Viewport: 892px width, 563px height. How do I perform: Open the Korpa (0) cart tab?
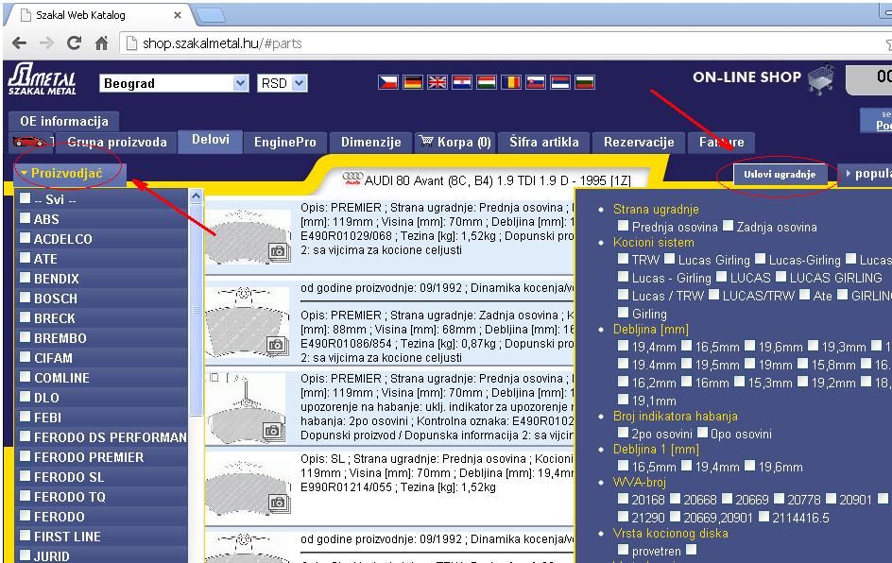455,143
